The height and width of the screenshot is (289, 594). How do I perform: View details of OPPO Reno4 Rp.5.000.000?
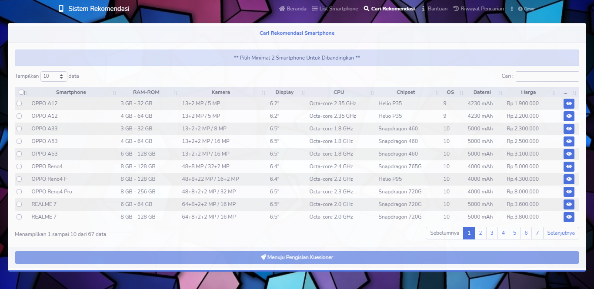point(569,166)
